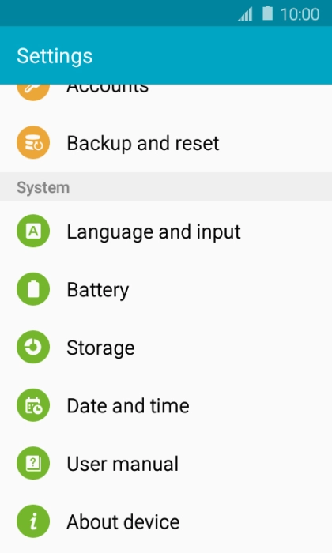Open the Battery settings entry
Viewport: 332px width, 553px height.
(166, 289)
